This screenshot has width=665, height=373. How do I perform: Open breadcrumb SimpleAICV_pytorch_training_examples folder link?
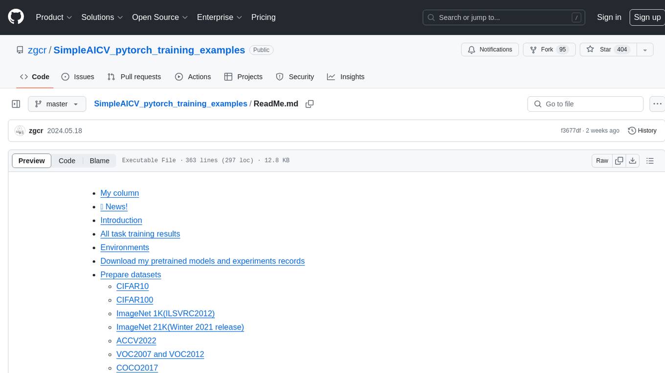pyautogui.click(x=171, y=104)
